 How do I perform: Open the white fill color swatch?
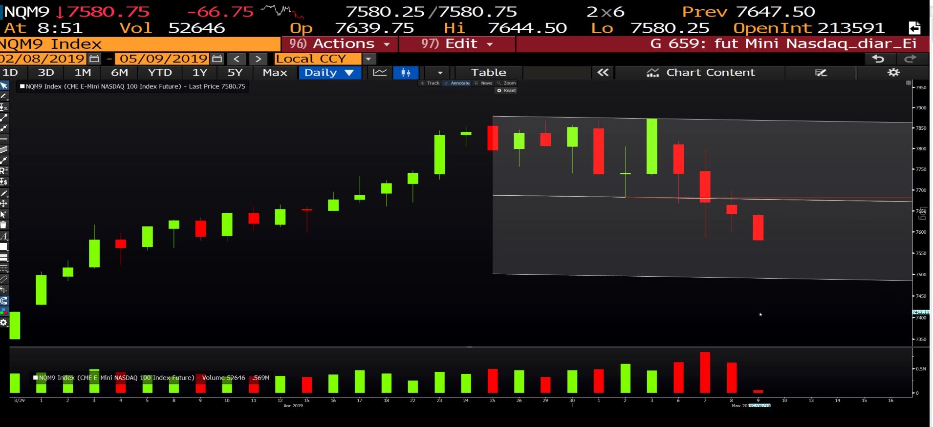[x=4, y=247]
